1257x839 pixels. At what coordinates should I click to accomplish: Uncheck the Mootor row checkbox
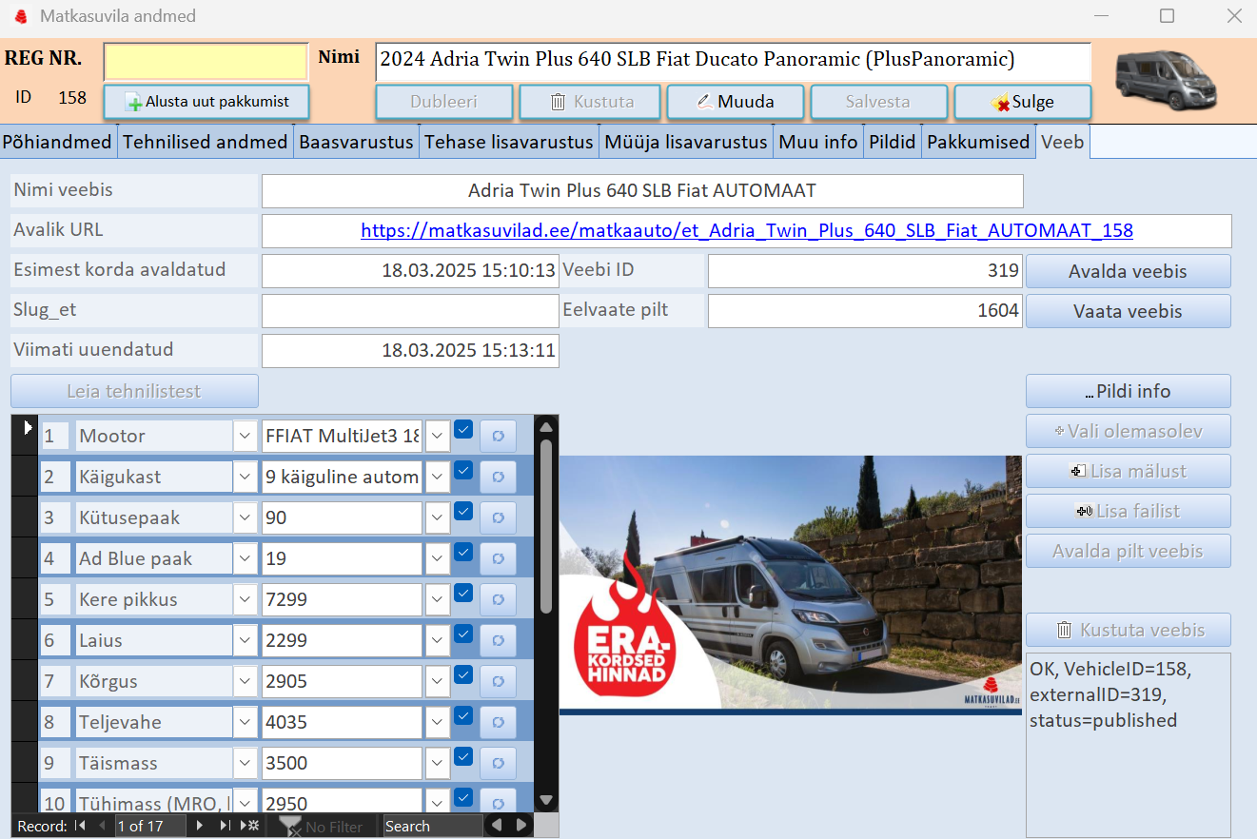pos(463,429)
